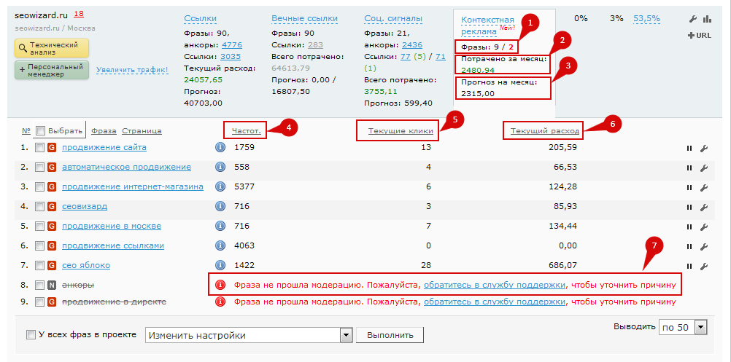
Task: Check the box for 'продвижение сайта'
Action: click(x=40, y=148)
